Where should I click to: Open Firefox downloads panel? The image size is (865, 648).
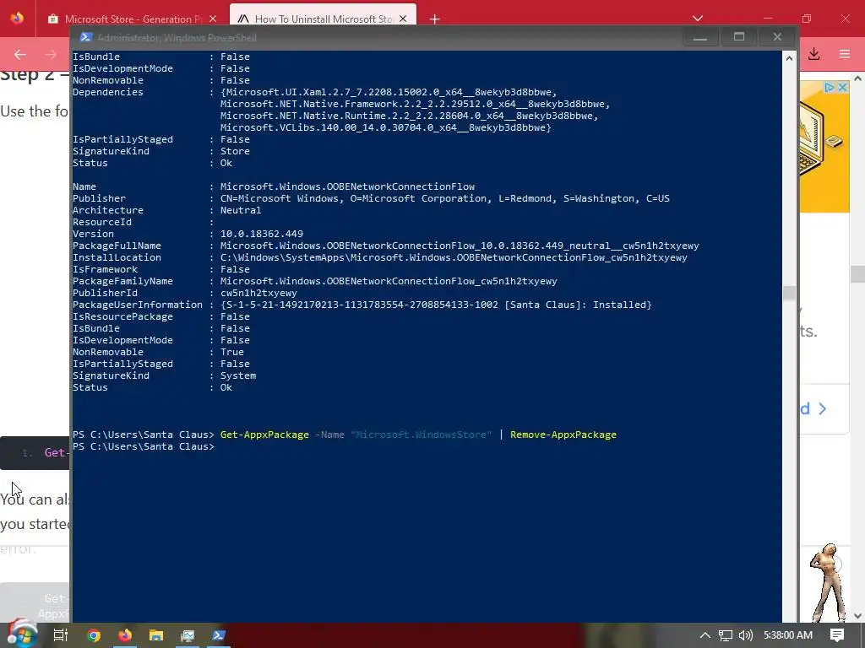(x=814, y=54)
